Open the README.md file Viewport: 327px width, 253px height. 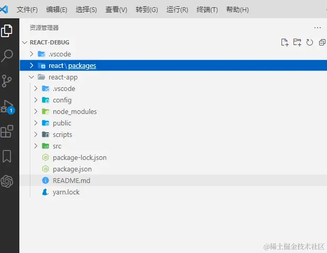(x=72, y=180)
